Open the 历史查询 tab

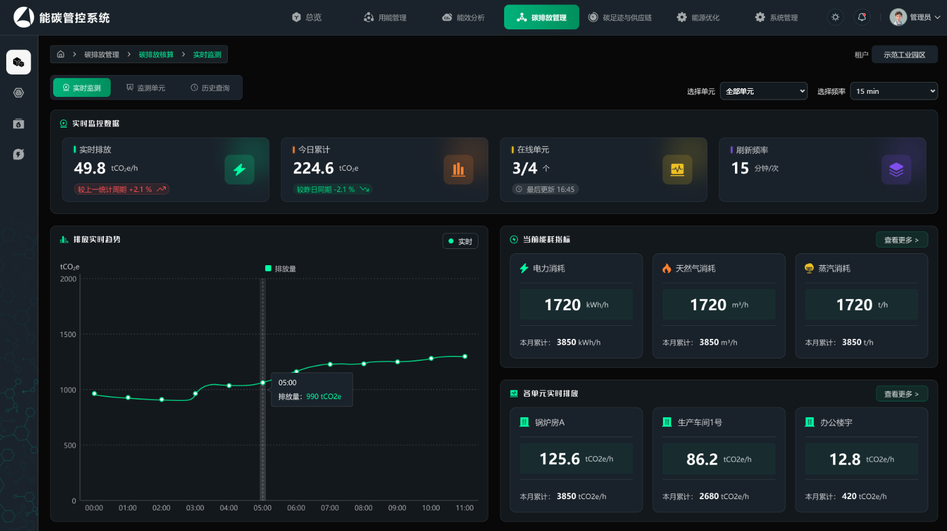coord(210,88)
